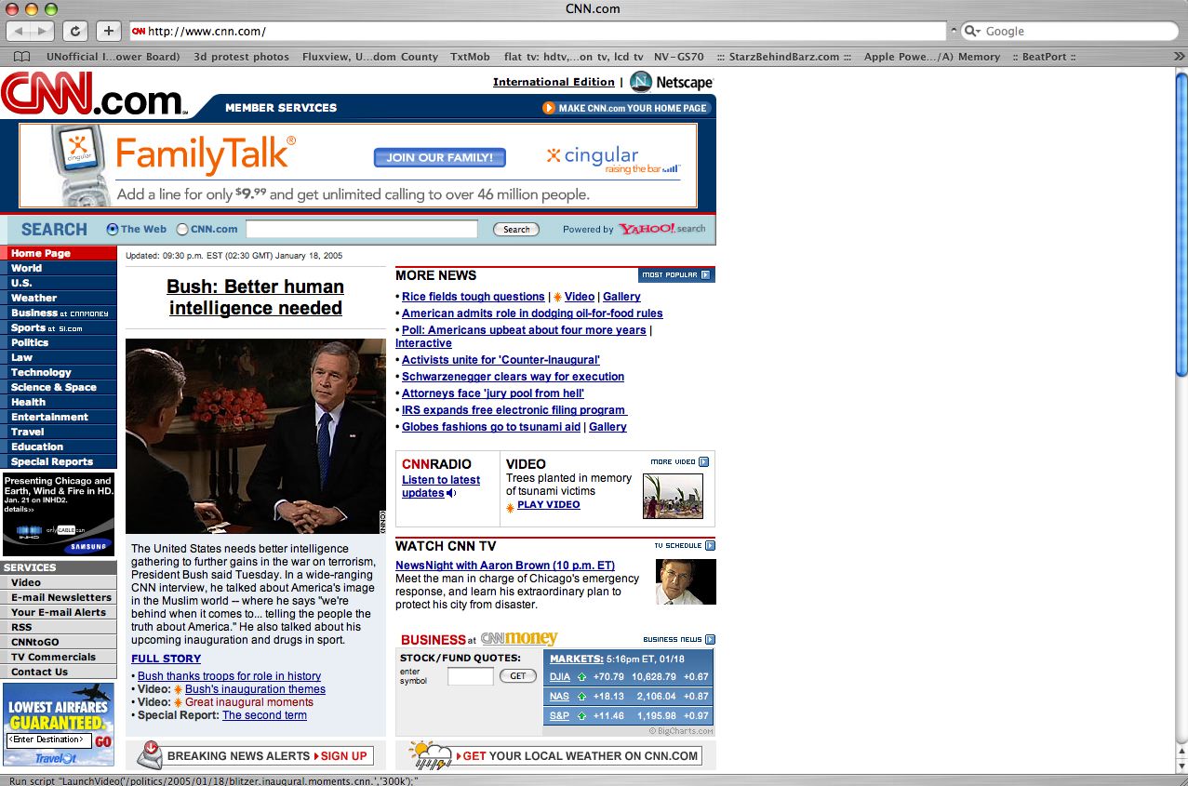This screenshot has width=1188, height=786.
Task: Click the vertical page scrollbar thumb
Action: [x=1181, y=223]
